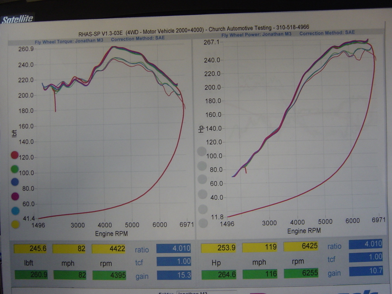Viewport: 392px width, 294px height.
Task: Click the topmost grey circle on power chart
Action: pos(201,152)
